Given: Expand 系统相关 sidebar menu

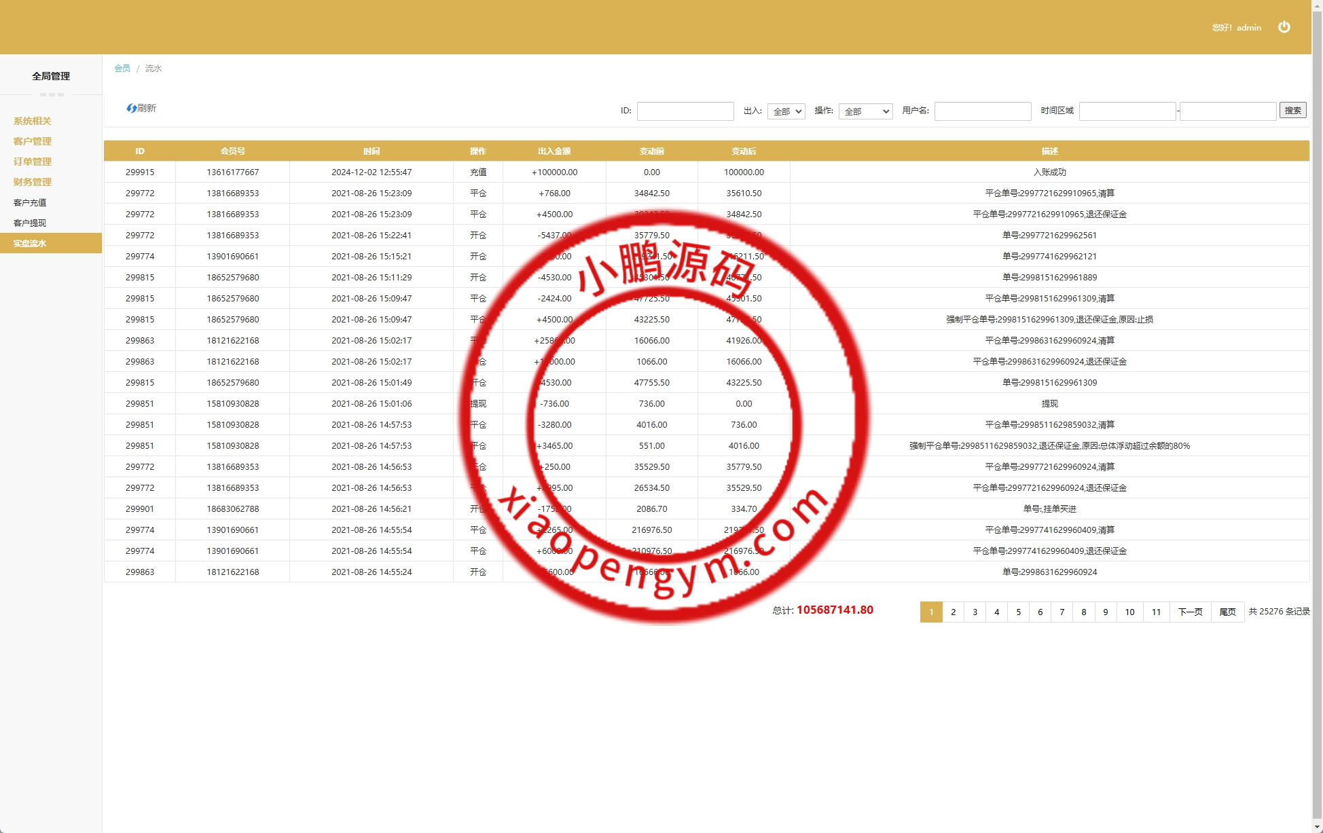Looking at the screenshot, I should pos(33,121).
